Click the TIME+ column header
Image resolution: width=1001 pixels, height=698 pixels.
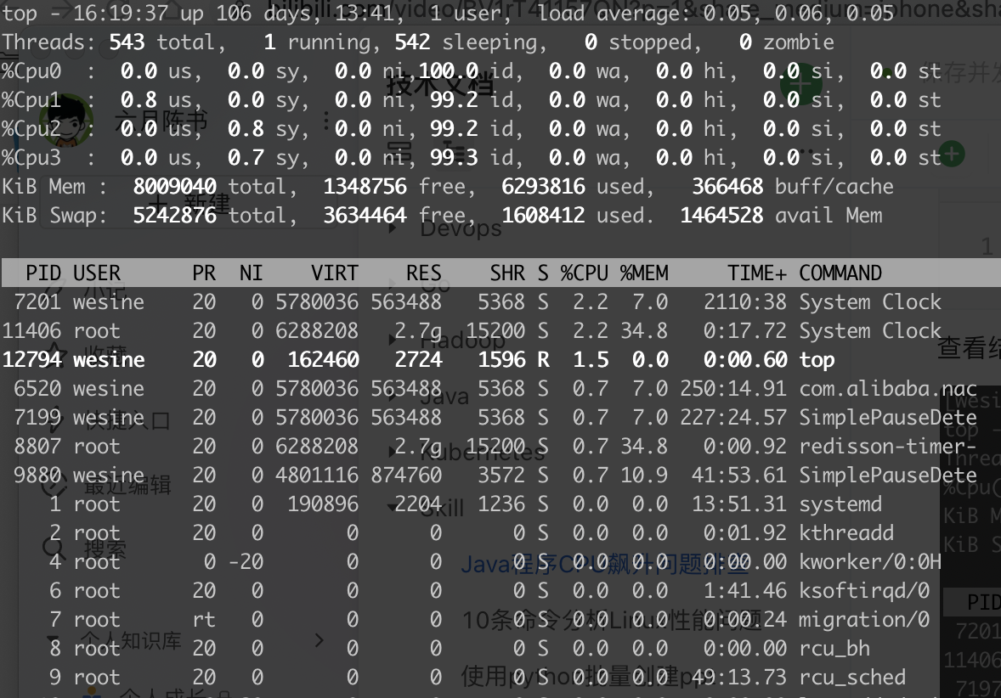(x=756, y=273)
